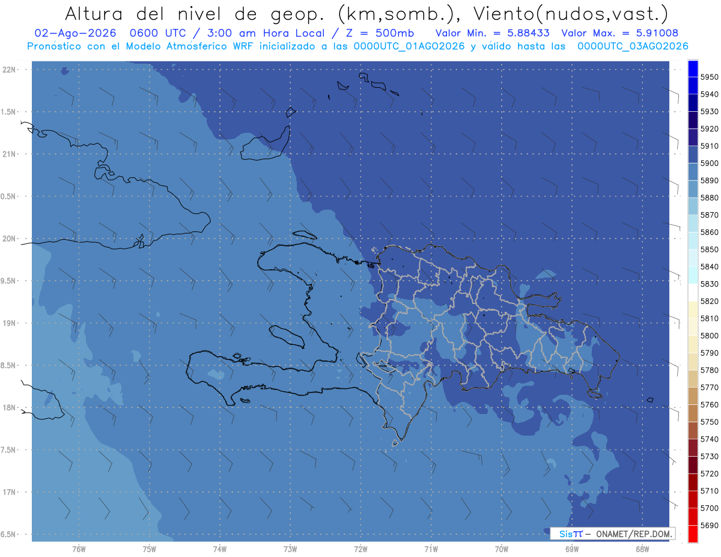Screen dimensions: 721x557
Task: Click the color bar label 5810
Action: 710,318
